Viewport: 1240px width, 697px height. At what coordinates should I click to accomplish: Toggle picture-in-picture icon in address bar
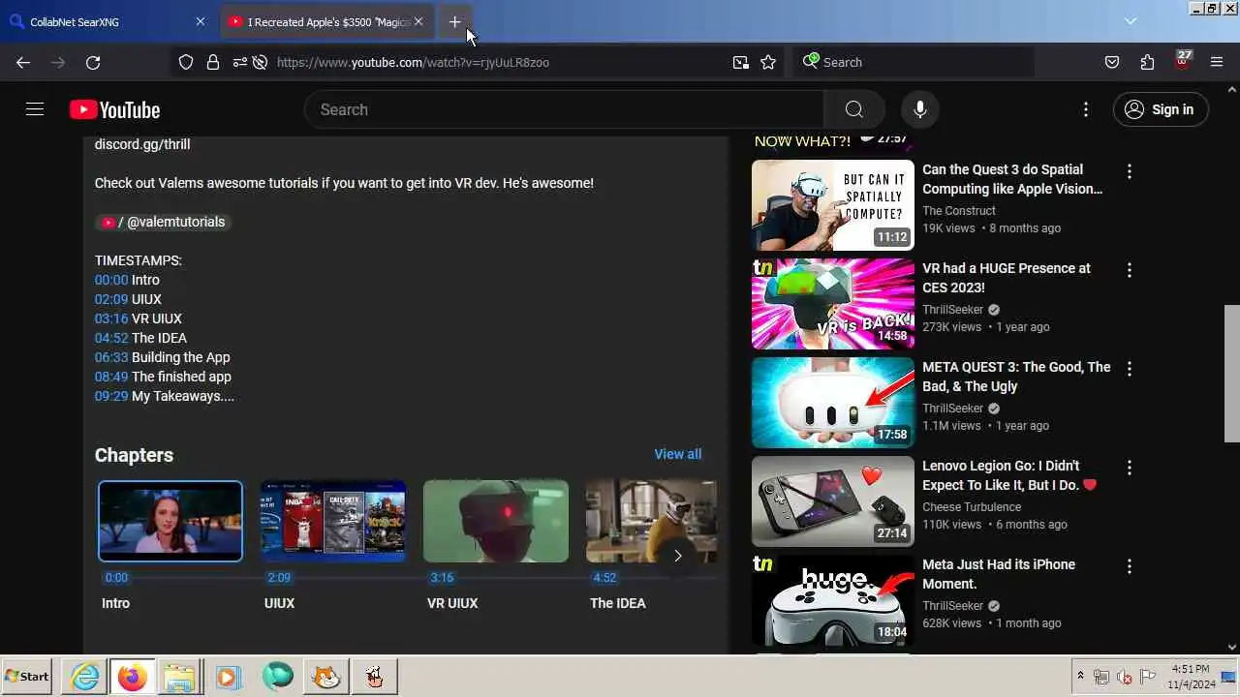point(740,62)
